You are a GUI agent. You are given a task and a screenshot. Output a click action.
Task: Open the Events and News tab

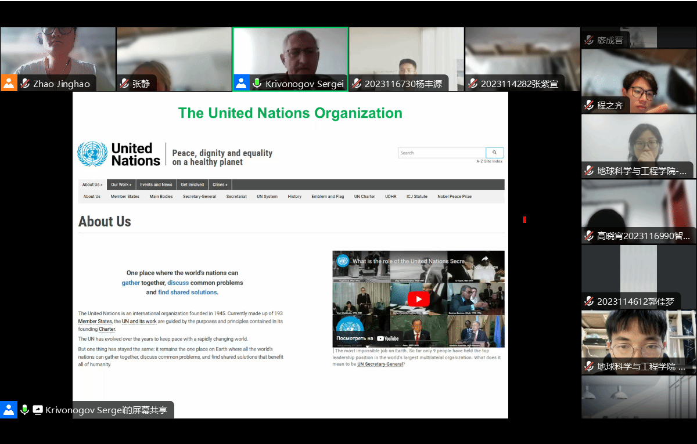156,185
